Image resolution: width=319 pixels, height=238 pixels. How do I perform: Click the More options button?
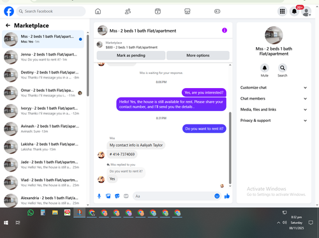pos(198,56)
